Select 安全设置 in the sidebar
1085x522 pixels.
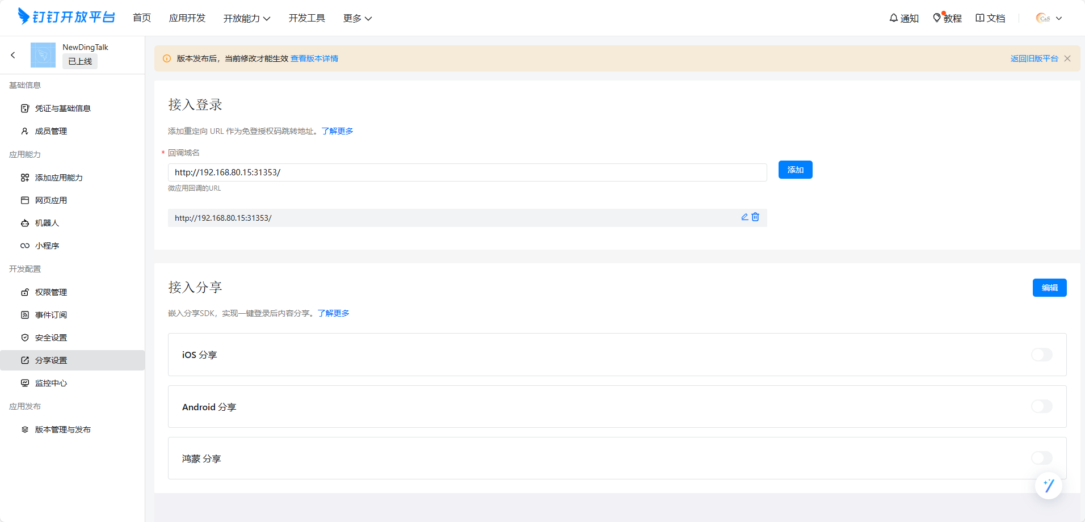[x=51, y=338]
